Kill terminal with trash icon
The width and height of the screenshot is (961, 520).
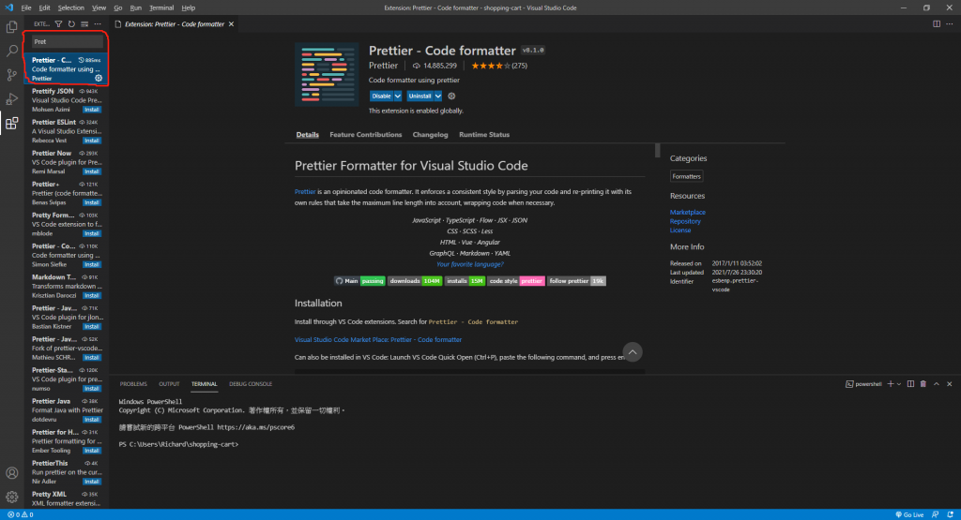point(923,384)
